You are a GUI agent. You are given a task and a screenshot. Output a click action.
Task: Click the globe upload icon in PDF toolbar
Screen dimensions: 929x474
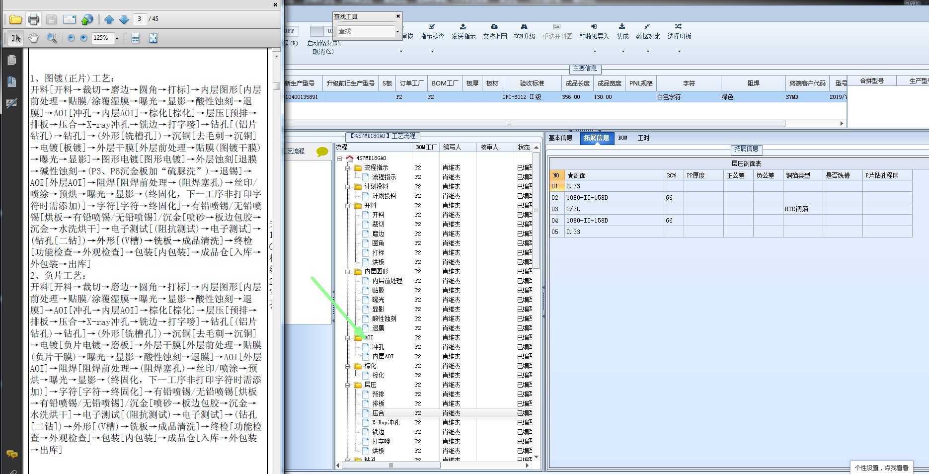(87, 19)
